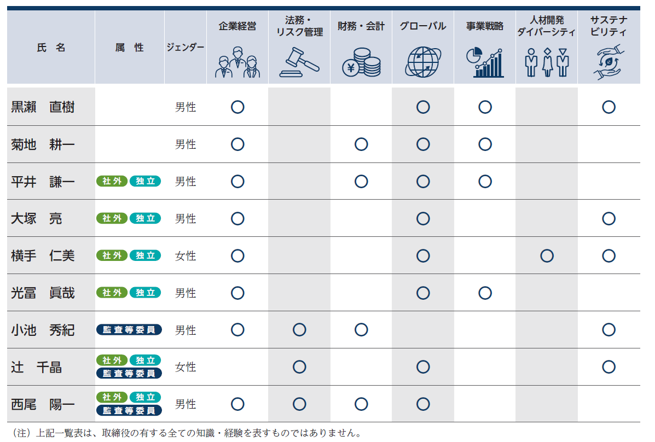Image resolution: width=655 pixels, height=442 pixels.
Task: Click 西尾 陽一's 財務・会計 circle
Action: pyautogui.click(x=361, y=404)
